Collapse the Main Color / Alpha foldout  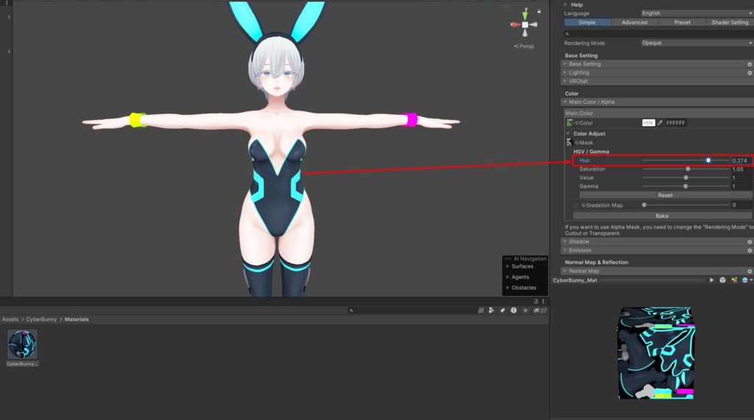(565, 102)
